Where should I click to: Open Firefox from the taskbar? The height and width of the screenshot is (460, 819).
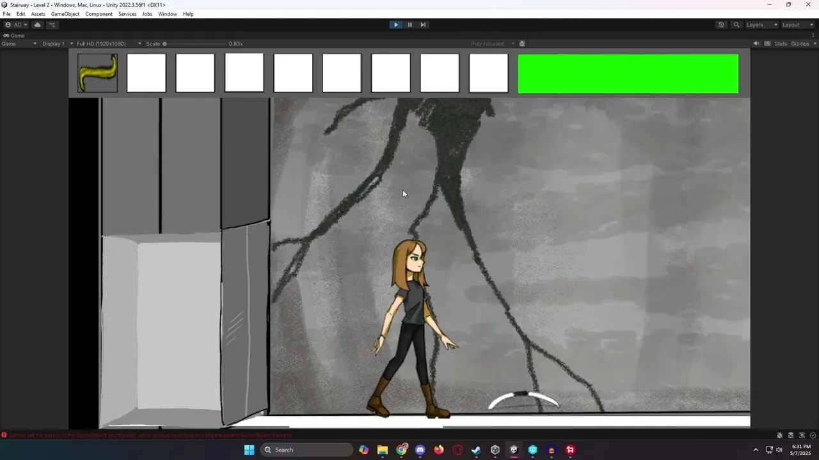pyautogui.click(x=439, y=450)
